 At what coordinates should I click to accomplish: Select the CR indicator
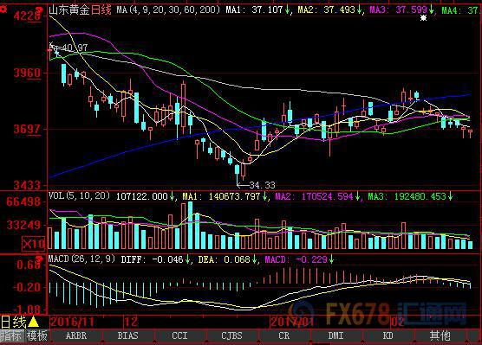(x=283, y=335)
